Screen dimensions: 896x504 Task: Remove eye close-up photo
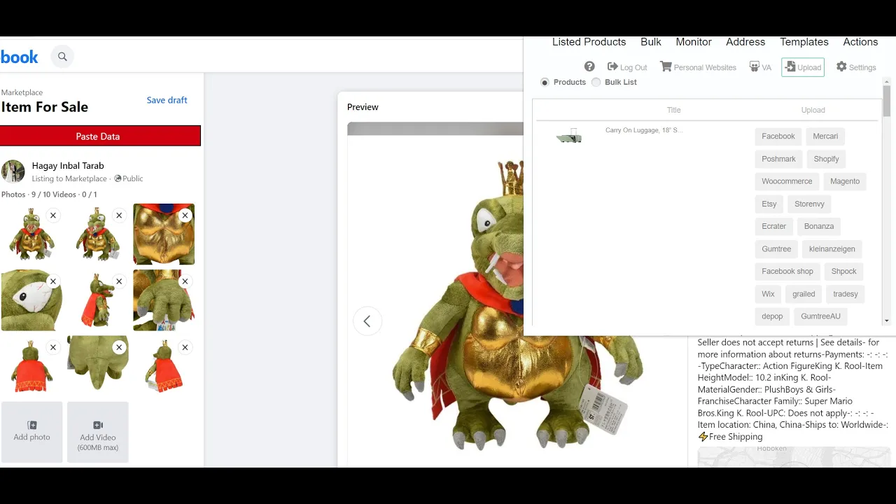[x=53, y=281]
